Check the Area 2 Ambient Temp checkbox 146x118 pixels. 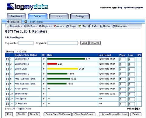coord(7,84)
